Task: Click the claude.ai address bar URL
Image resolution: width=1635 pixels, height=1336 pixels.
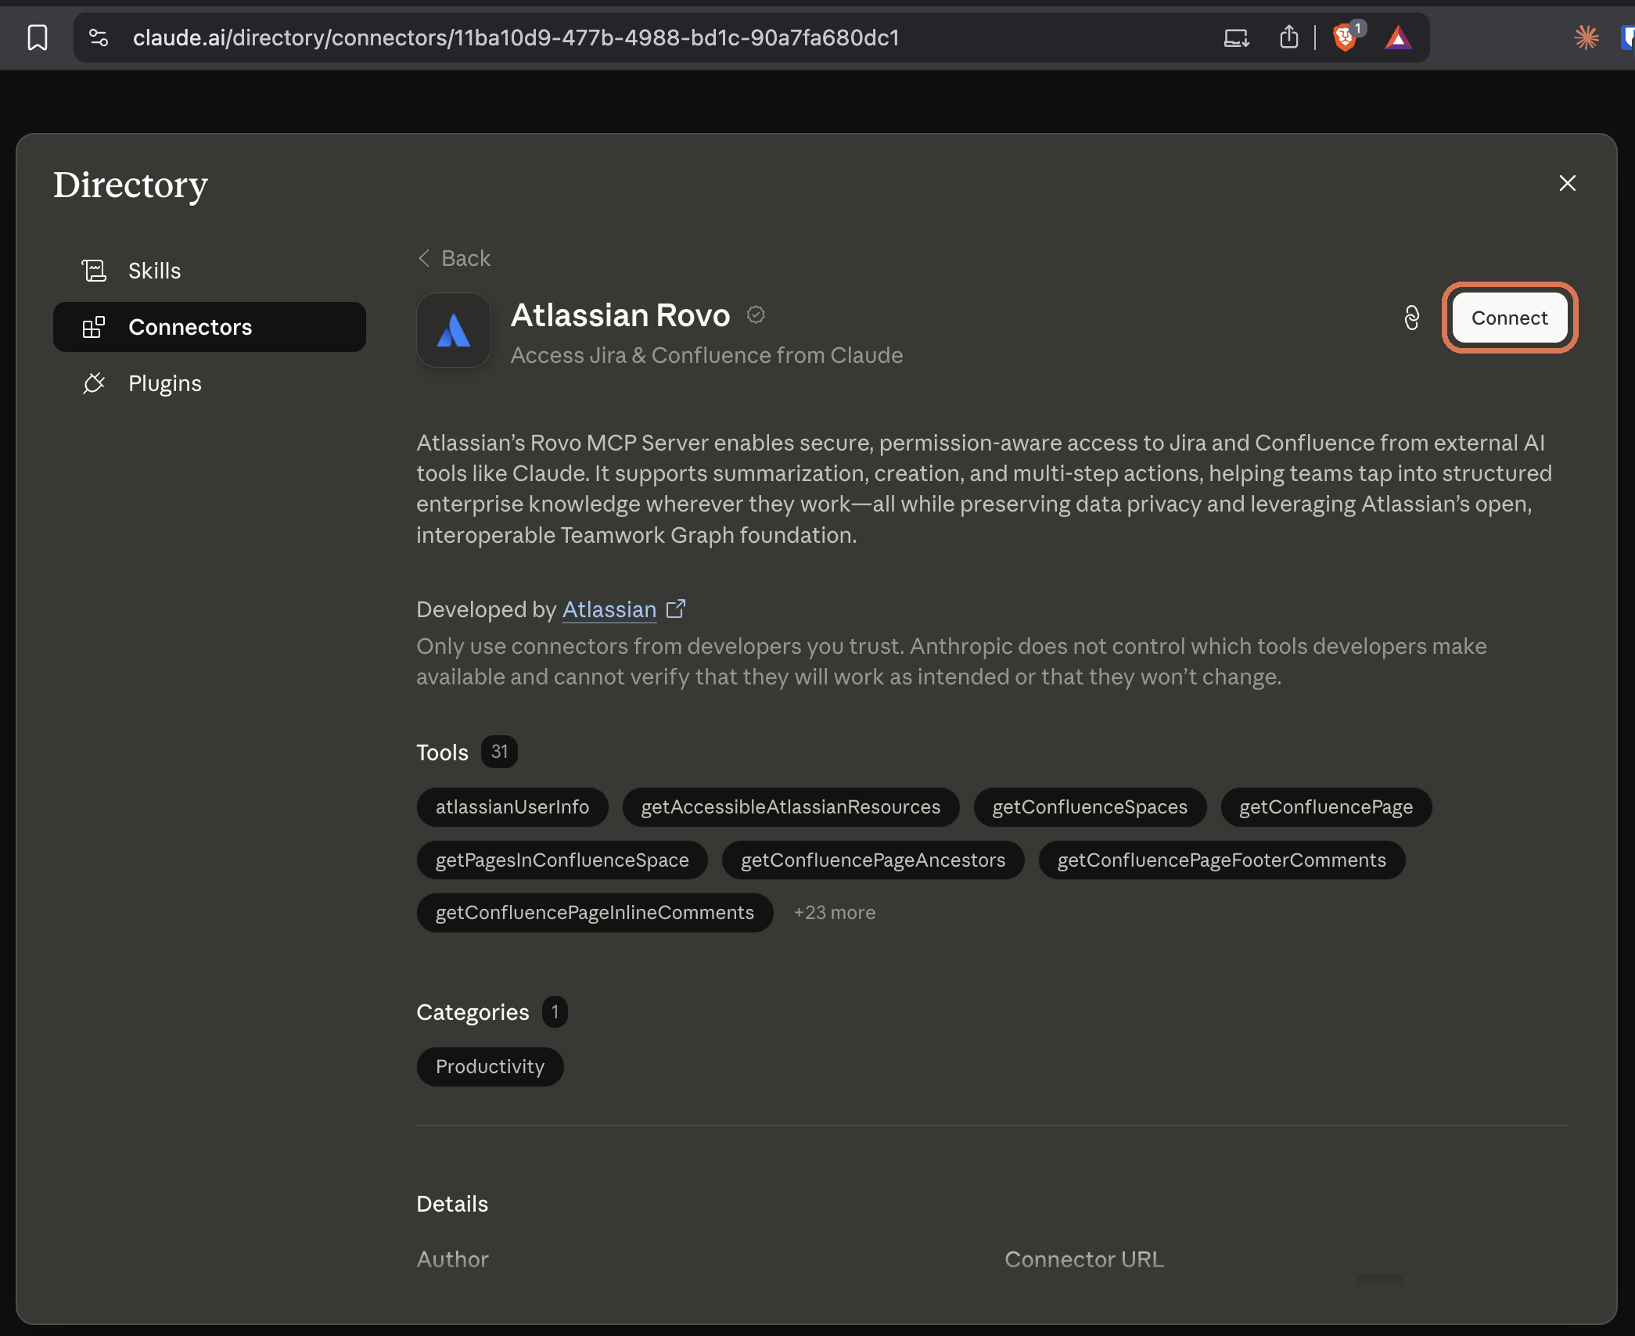Action: (x=516, y=38)
